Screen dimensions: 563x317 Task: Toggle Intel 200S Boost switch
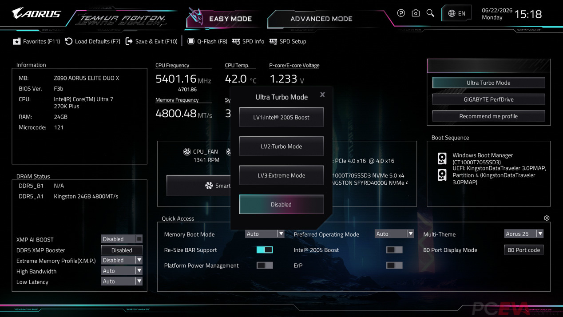[x=394, y=250]
